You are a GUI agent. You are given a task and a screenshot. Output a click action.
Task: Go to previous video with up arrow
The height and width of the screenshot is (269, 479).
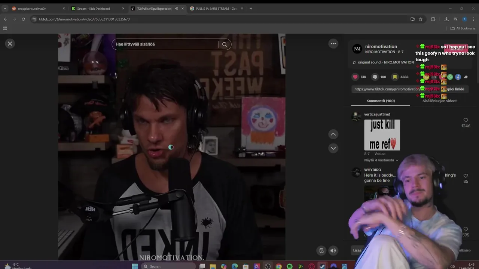[x=333, y=134]
